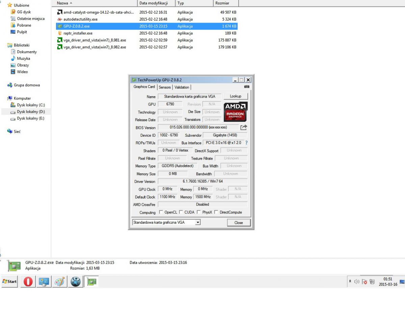Click the Bus Interface question mark

pos(246,143)
